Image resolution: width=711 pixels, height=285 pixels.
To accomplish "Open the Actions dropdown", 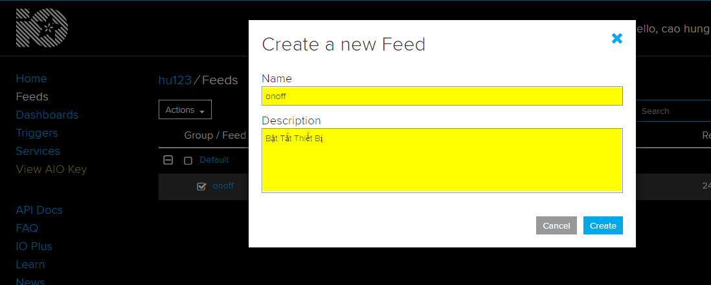I will click(x=185, y=110).
